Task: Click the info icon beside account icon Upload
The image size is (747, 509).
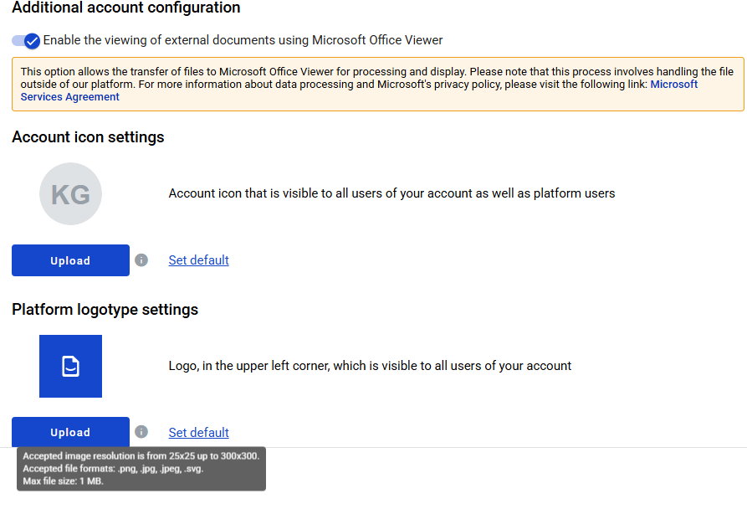Action: coord(141,260)
